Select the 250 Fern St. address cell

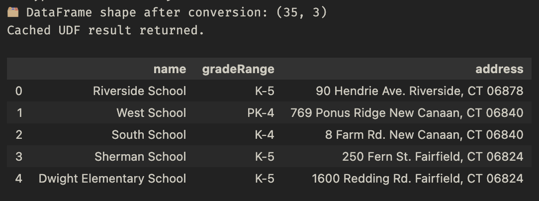click(433, 157)
